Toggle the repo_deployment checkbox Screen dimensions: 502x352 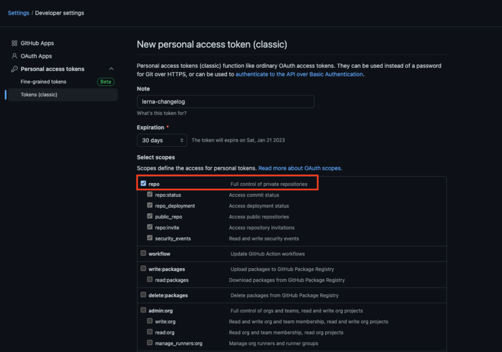(149, 205)
